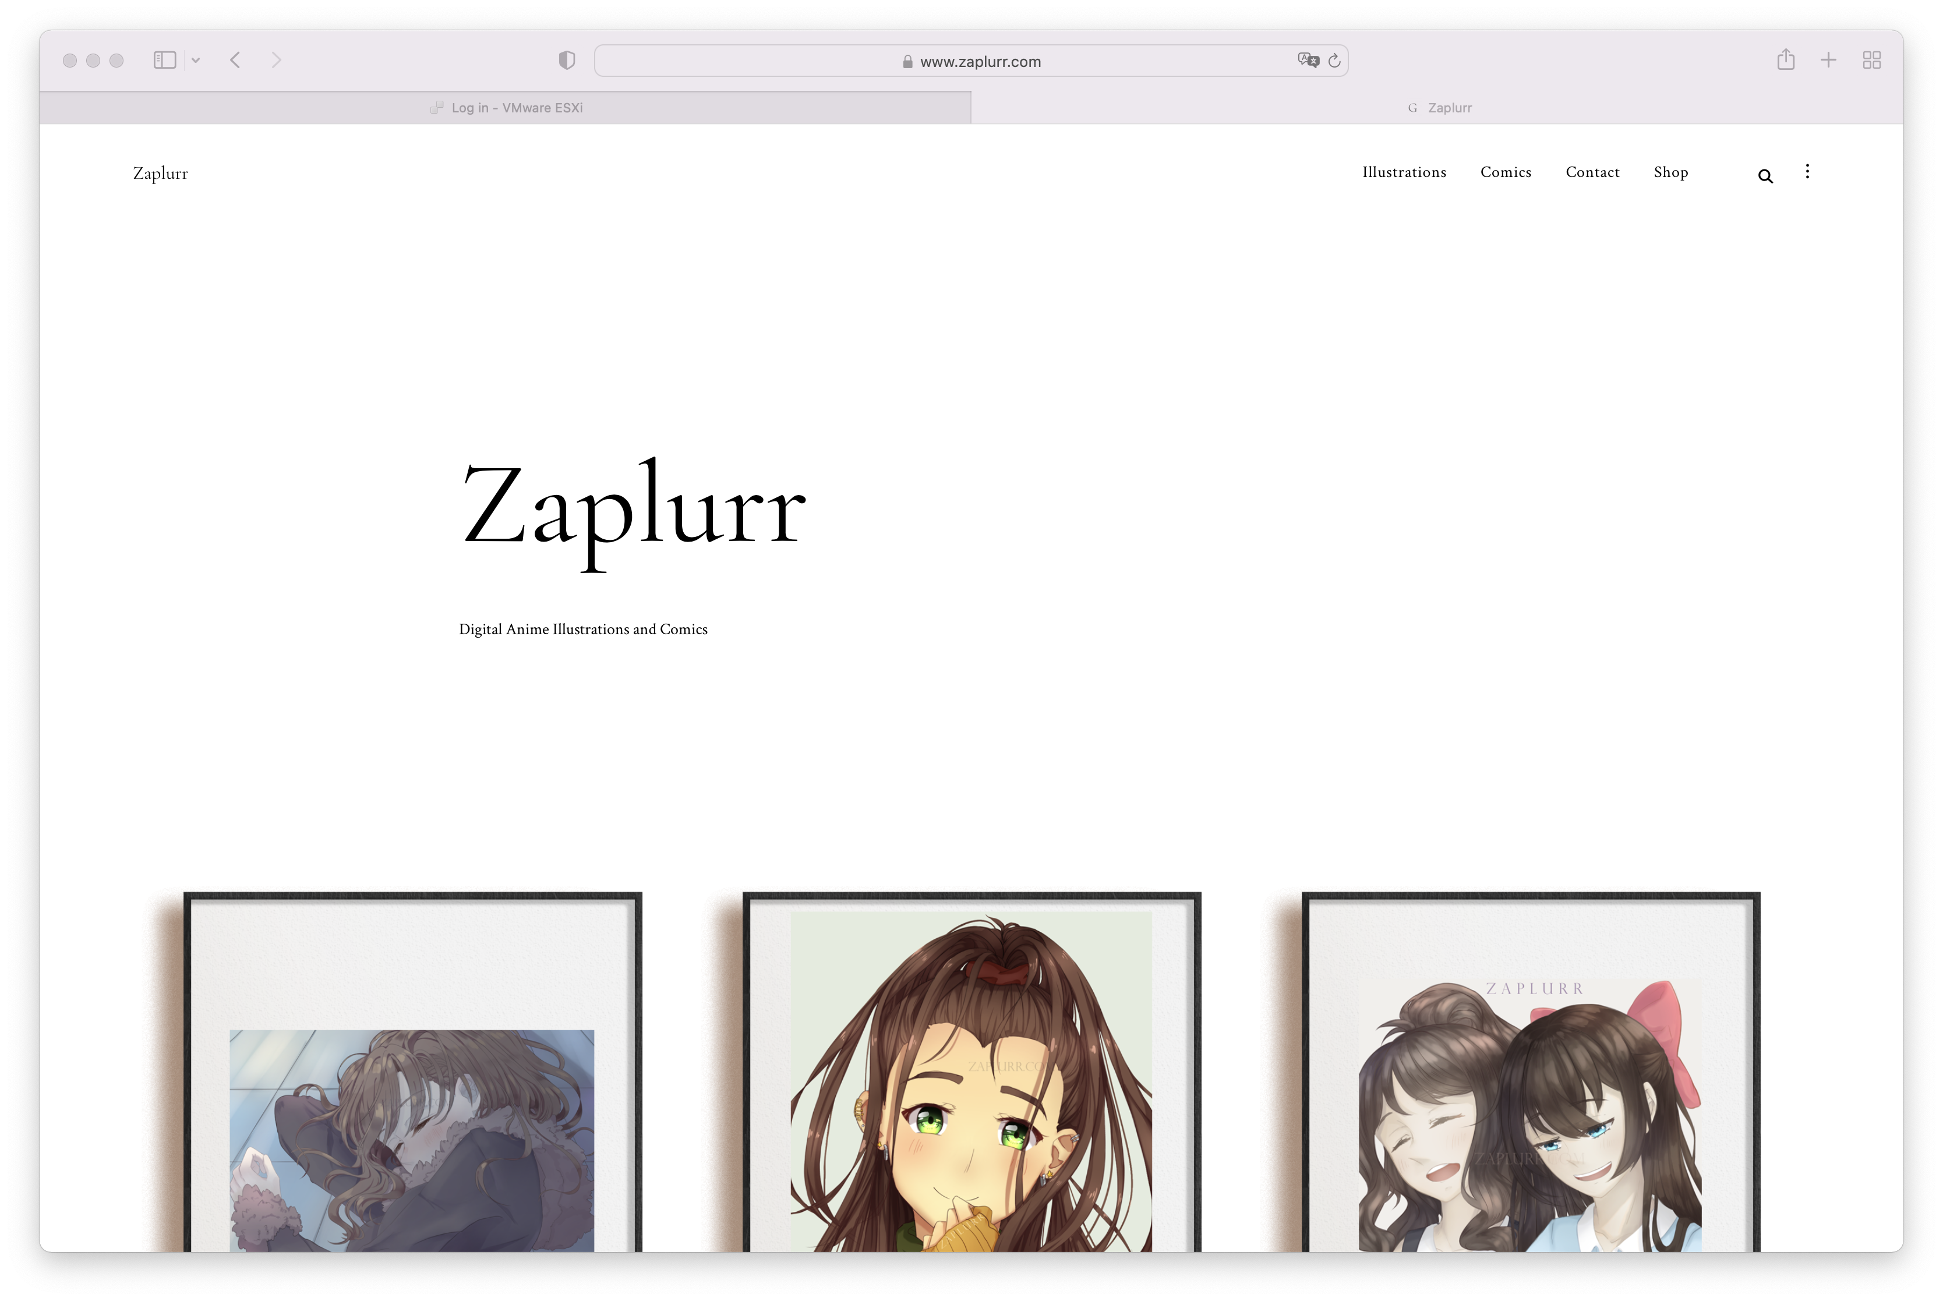The image size is (1943, 1301).
Task: Open the three-dot more menu
Action: coord(1807,172)
